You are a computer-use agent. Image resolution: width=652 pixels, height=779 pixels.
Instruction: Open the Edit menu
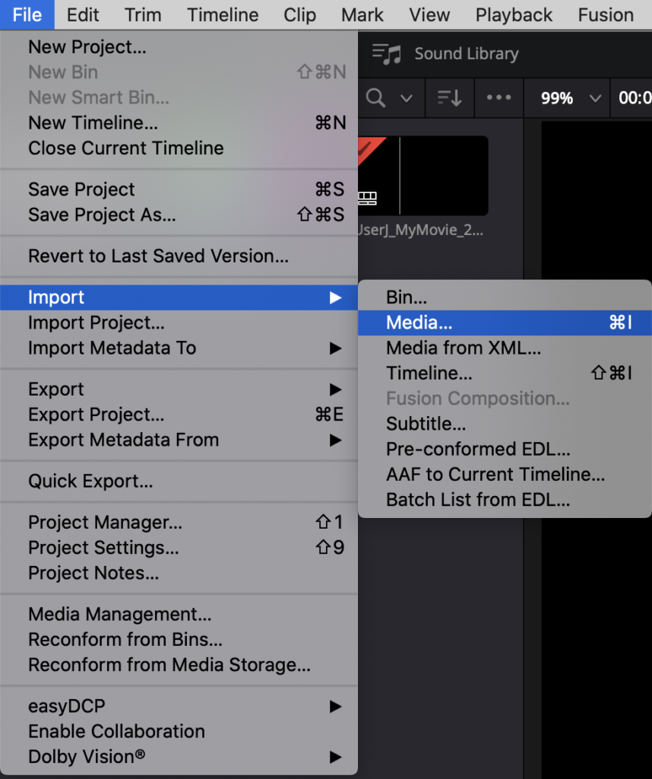tap(83, 15)
